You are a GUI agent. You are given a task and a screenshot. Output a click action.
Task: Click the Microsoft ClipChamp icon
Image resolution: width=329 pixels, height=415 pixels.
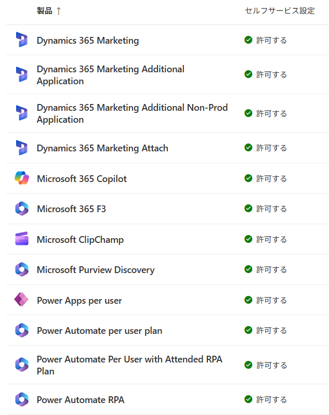(22, 239)
